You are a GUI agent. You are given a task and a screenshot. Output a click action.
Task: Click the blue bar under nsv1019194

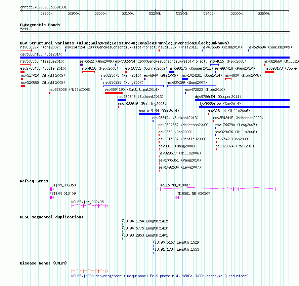pyautogui.click(x=149, y=114)
